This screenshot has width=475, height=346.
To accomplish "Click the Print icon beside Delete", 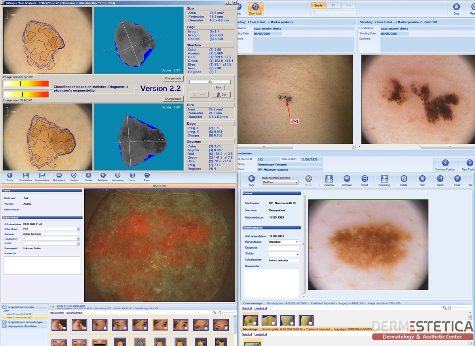I will [x=422, y=179].
